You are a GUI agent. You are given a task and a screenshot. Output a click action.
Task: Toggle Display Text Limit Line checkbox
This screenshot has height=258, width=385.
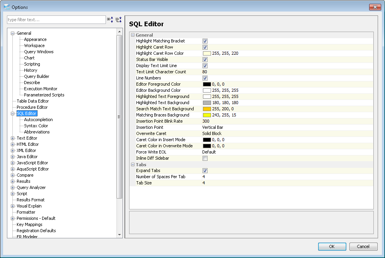click(x=205, y=66)
